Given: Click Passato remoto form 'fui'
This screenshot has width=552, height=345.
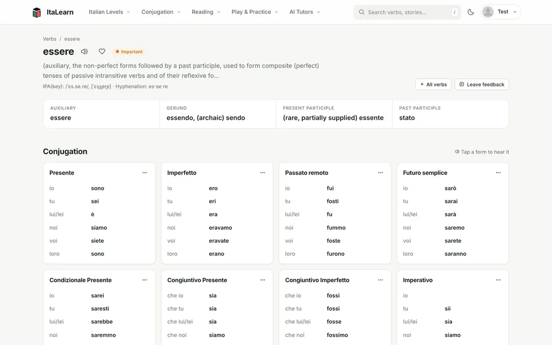Looking at the screenshot, I should pyautogui.click(x=330, y=188).
